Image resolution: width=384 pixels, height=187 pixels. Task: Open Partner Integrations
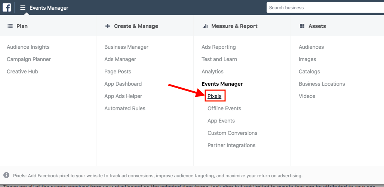(x=231, y=145)
